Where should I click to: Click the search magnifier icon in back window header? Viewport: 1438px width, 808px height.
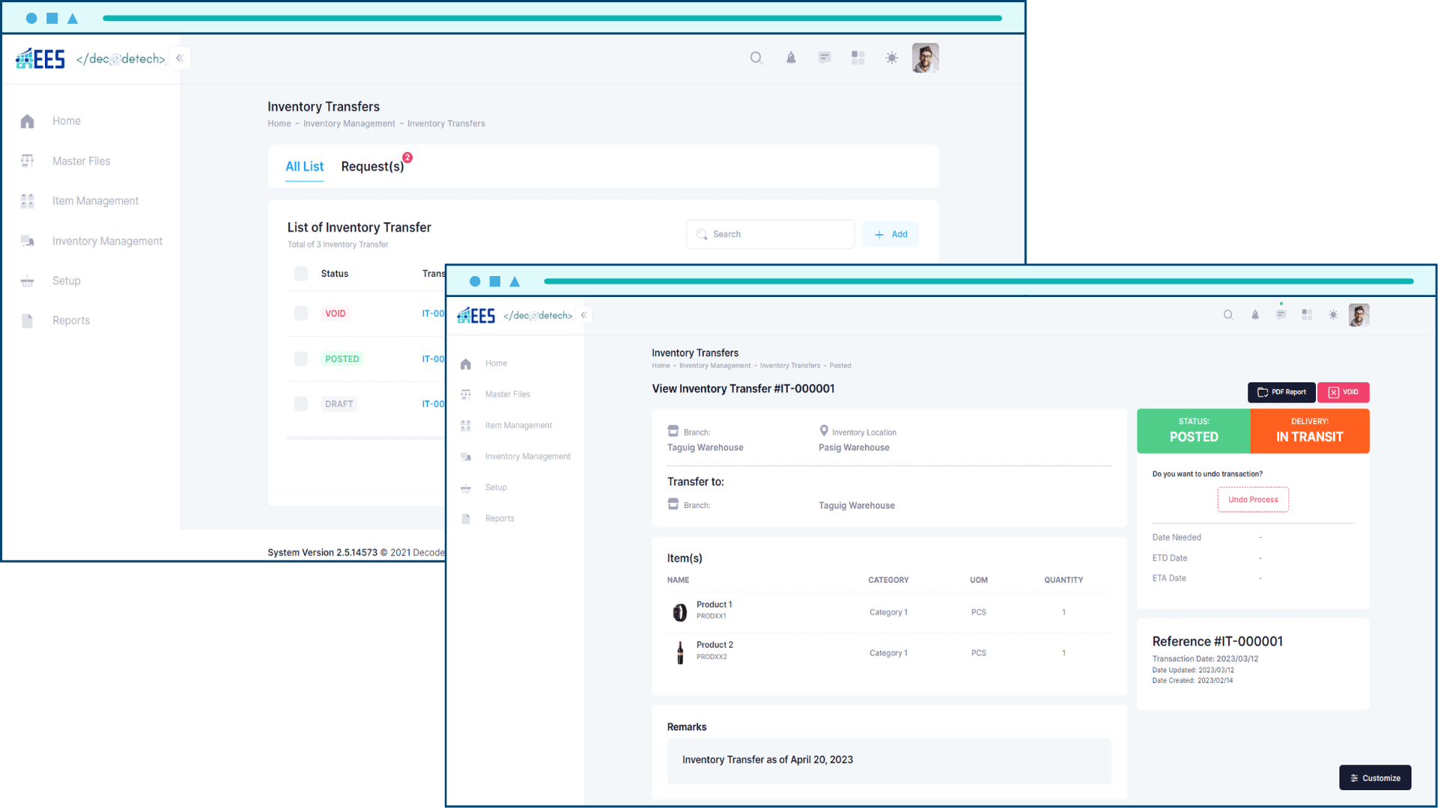pyautogui.click(x=756, y=58)
